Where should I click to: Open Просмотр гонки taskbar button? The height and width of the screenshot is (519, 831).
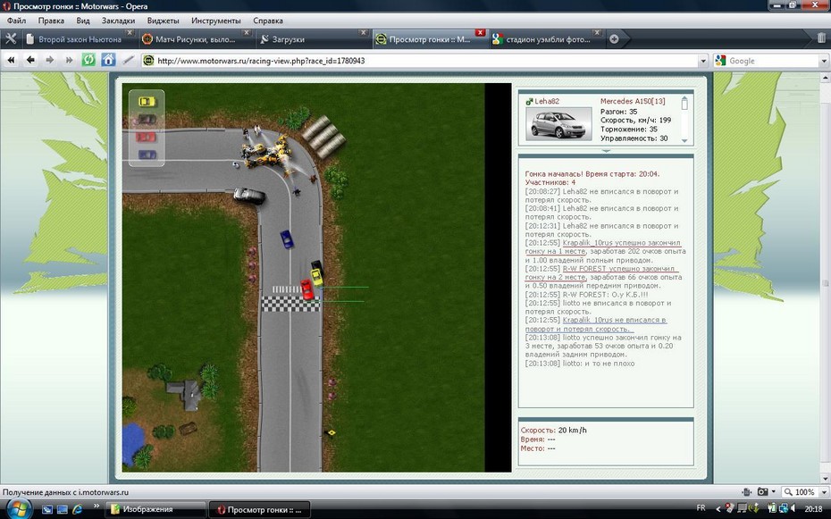pos(259,509)
